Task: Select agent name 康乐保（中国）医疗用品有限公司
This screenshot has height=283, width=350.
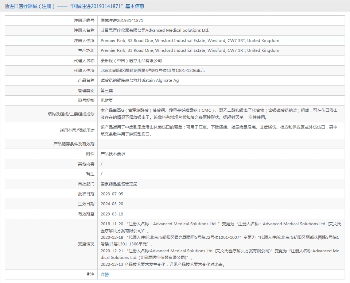Action: (x=131, y=61)
